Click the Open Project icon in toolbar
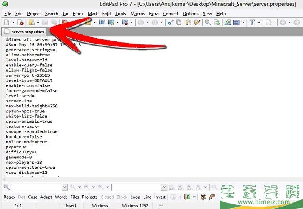The width and height of the screenshot is (303, 209). [102, 22]
